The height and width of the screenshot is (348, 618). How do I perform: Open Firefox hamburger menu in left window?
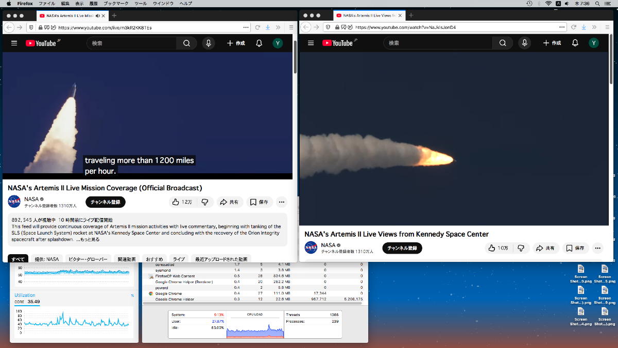291,27
